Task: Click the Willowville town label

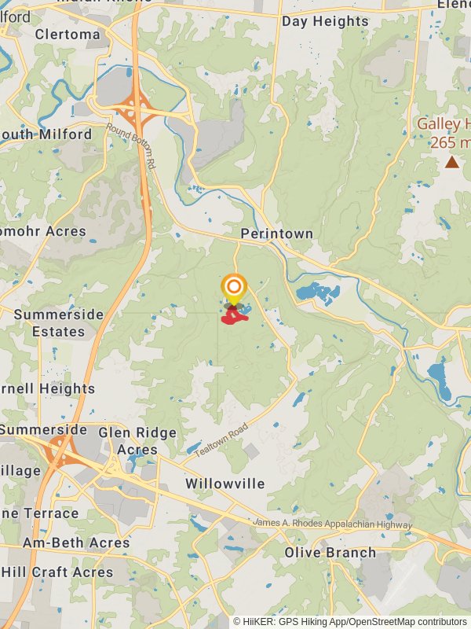Action: pyautogui.click(x=225, y=484)
